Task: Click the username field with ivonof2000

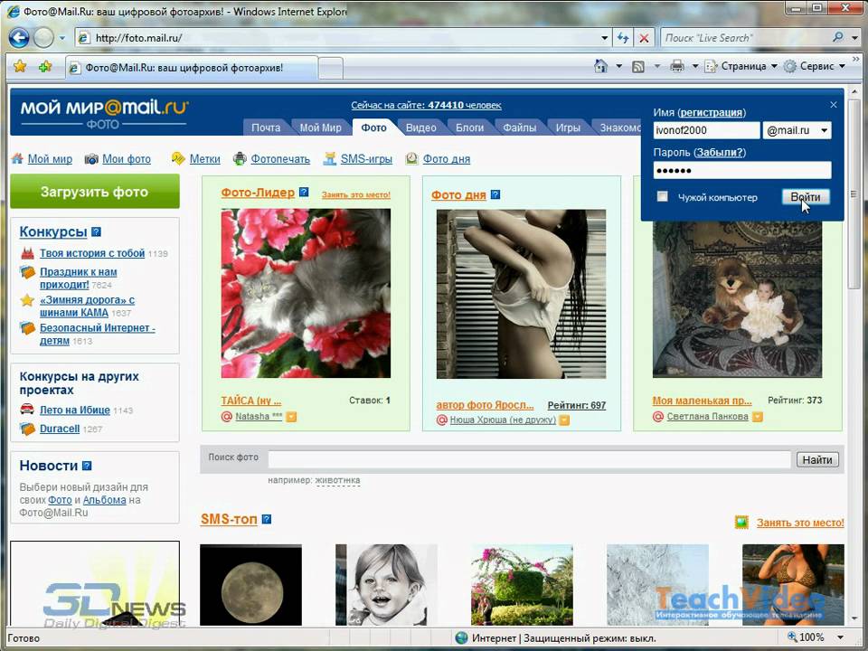Action: [706, 130]
